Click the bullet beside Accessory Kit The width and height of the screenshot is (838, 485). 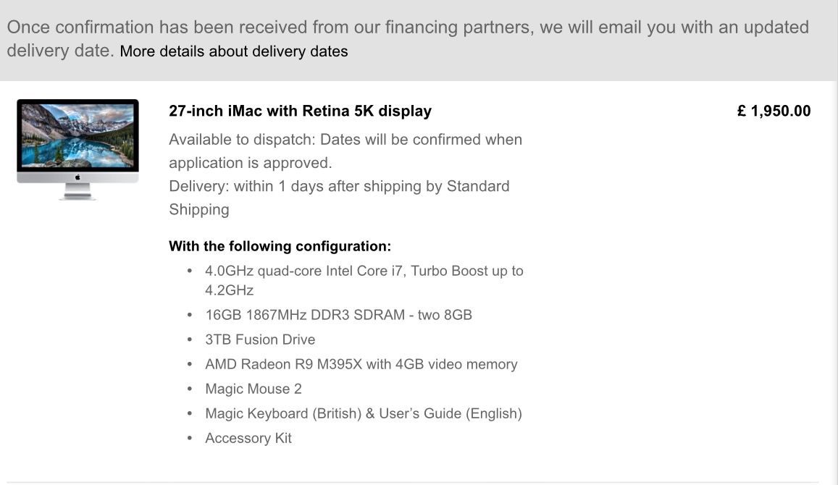[x=190, y=438]
